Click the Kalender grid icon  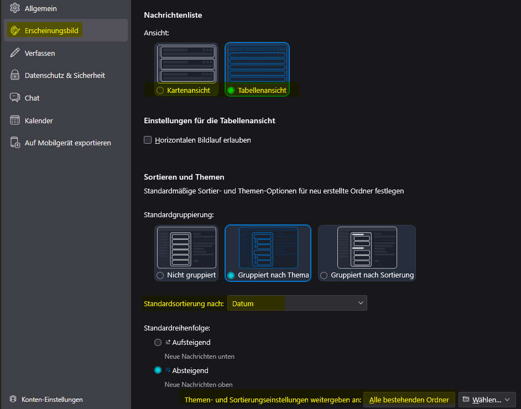[15, 120]
